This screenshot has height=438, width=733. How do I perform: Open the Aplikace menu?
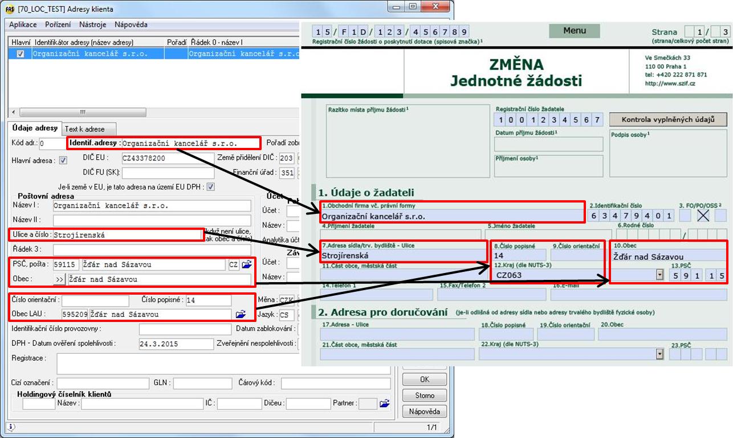click(x=23, y=24)
